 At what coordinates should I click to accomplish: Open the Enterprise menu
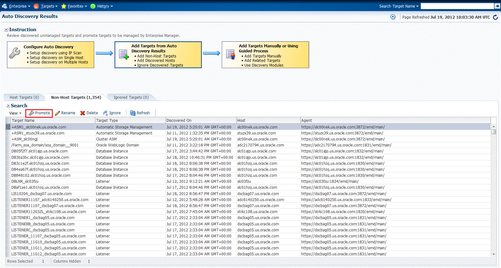pyautogui.click(x=20, y=6)
